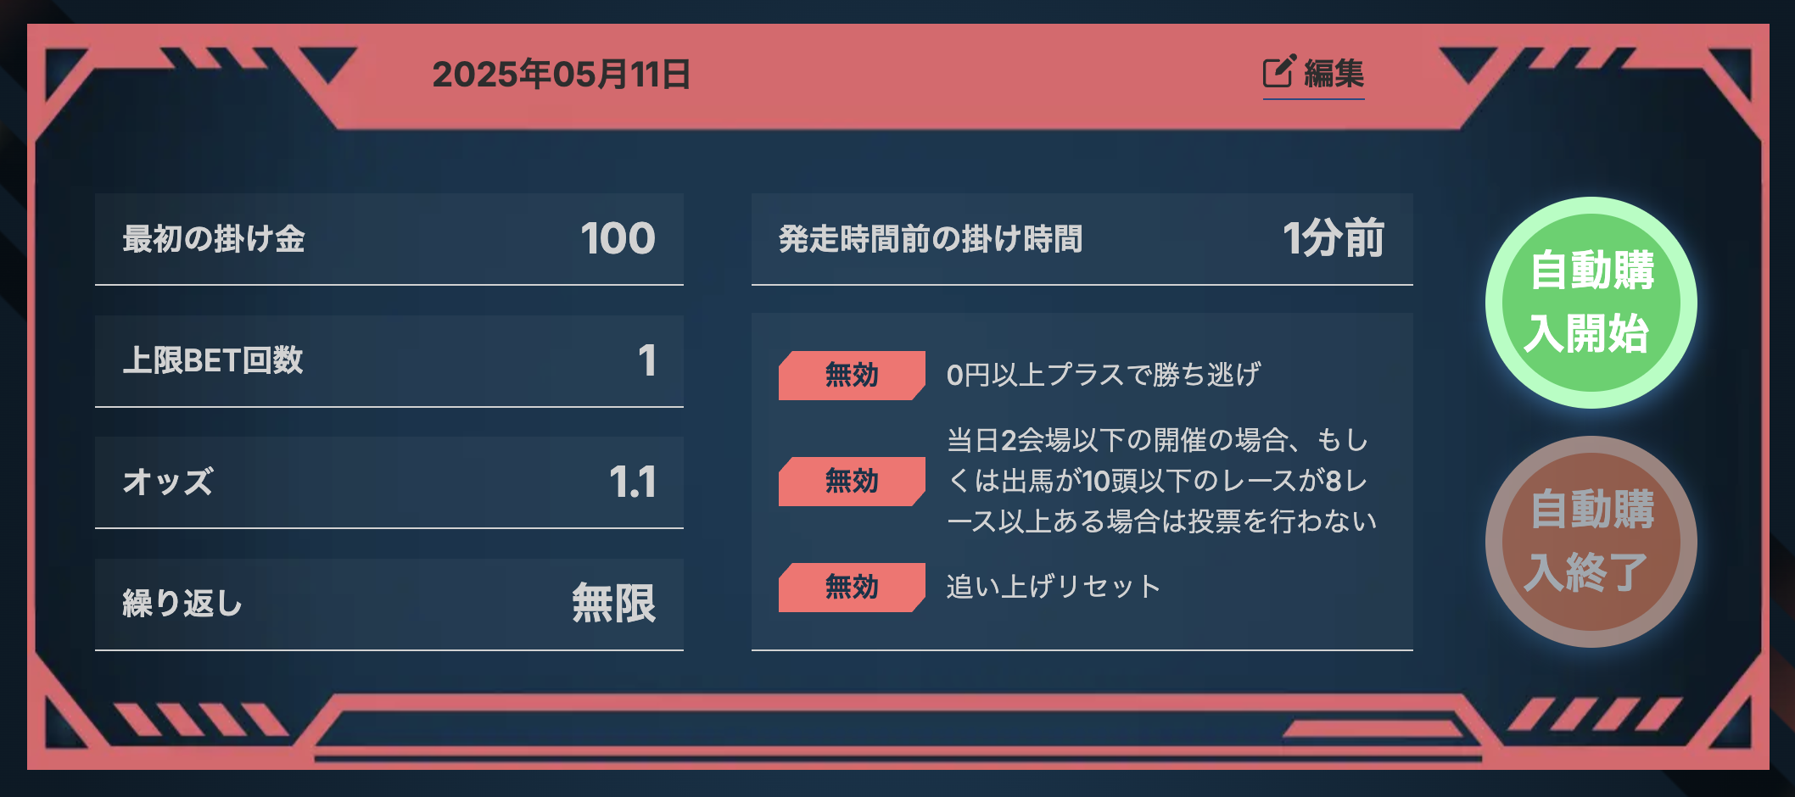Click the 発走時間前の掛け時間 label
Screen dimensions: 1795x797
pos(931,239)
